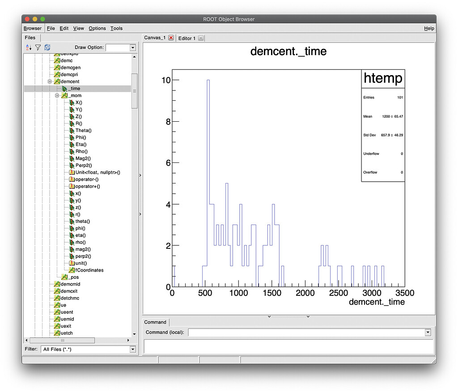
Task: Click the demcent._time histogram title
Action: click(288, 51)
